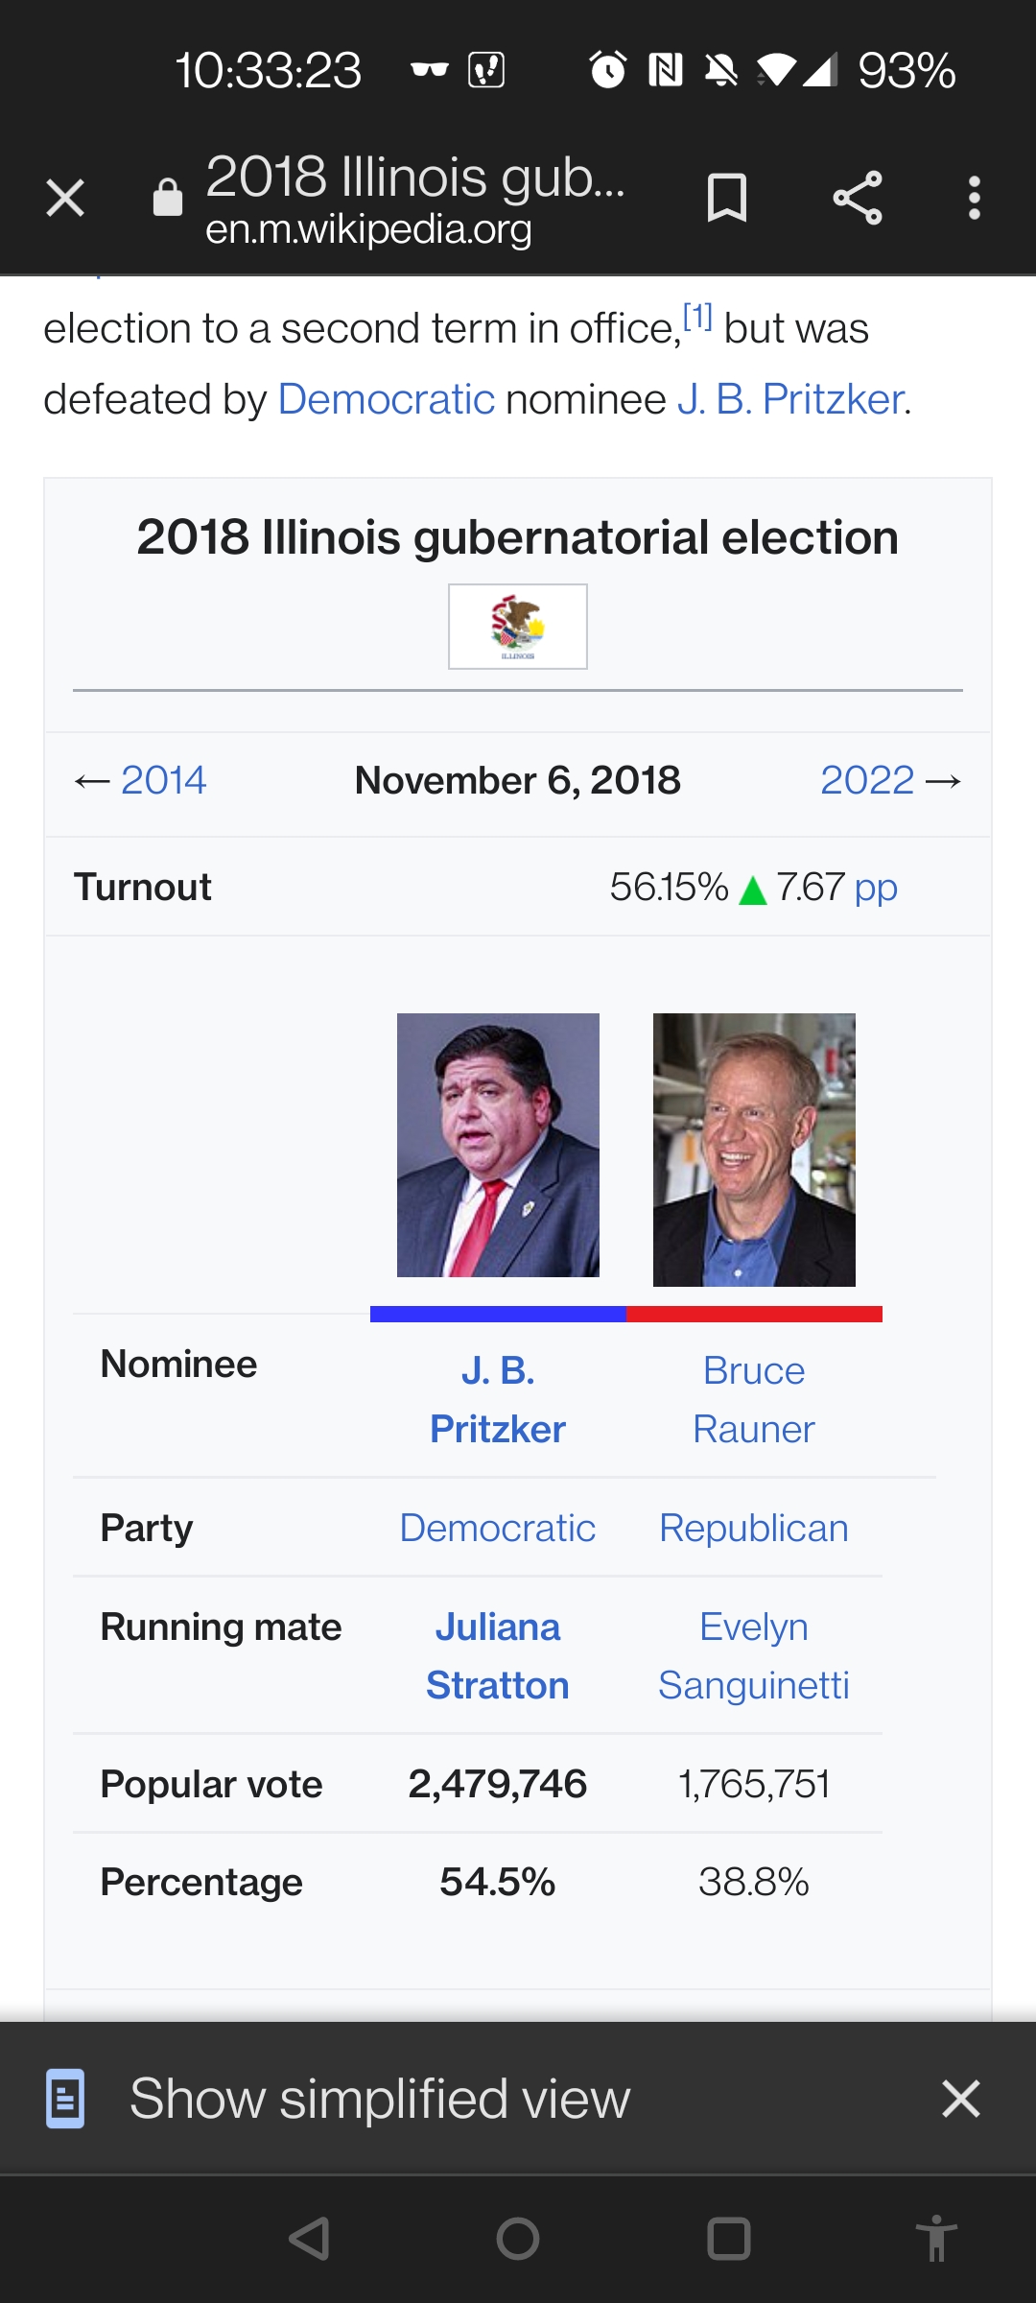Tap the Android home navigation button
The image size is (1036, 2303).
tap(518, 2240)
